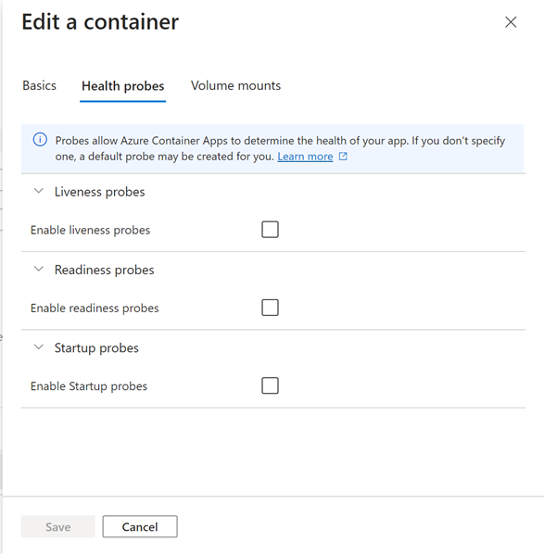
Task: Enable liveness probes checkbox
Action: [x=270, y=230]
